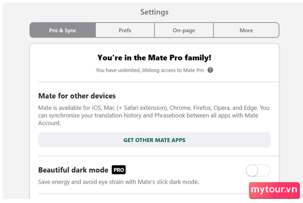
Task: Open the help question mark icon
Action: click(210, 70)
